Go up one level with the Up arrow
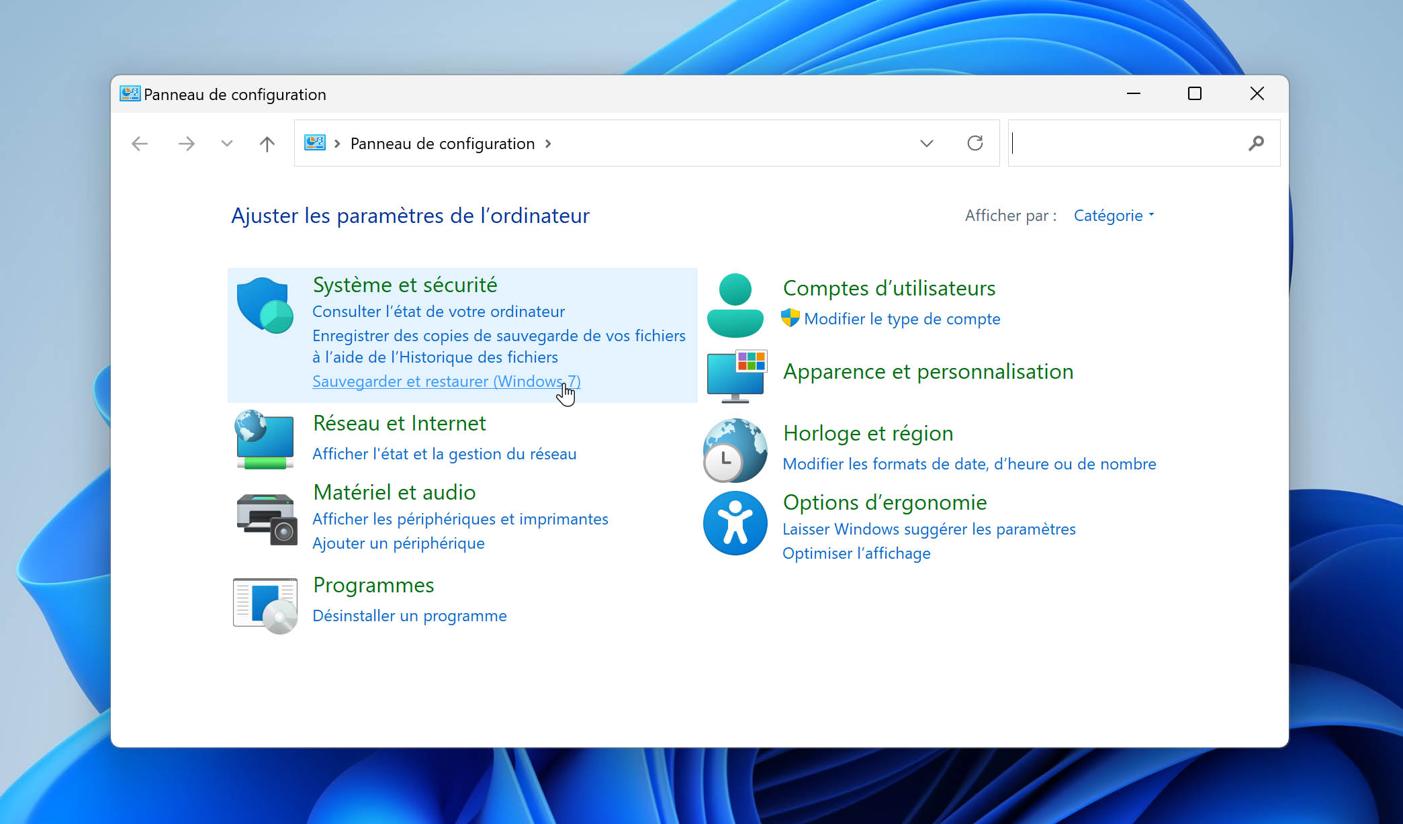Screen dimensions: 1403x824 (x=267, y=144)
